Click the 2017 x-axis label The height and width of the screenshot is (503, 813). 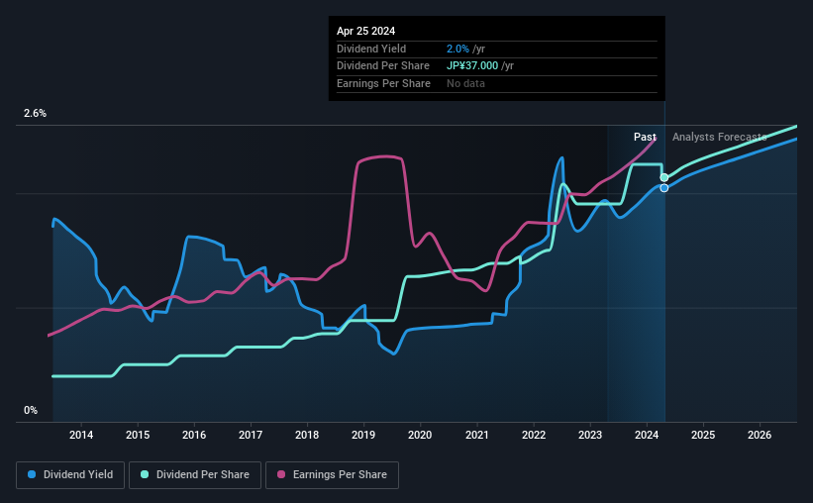click(x=251, y=435)
